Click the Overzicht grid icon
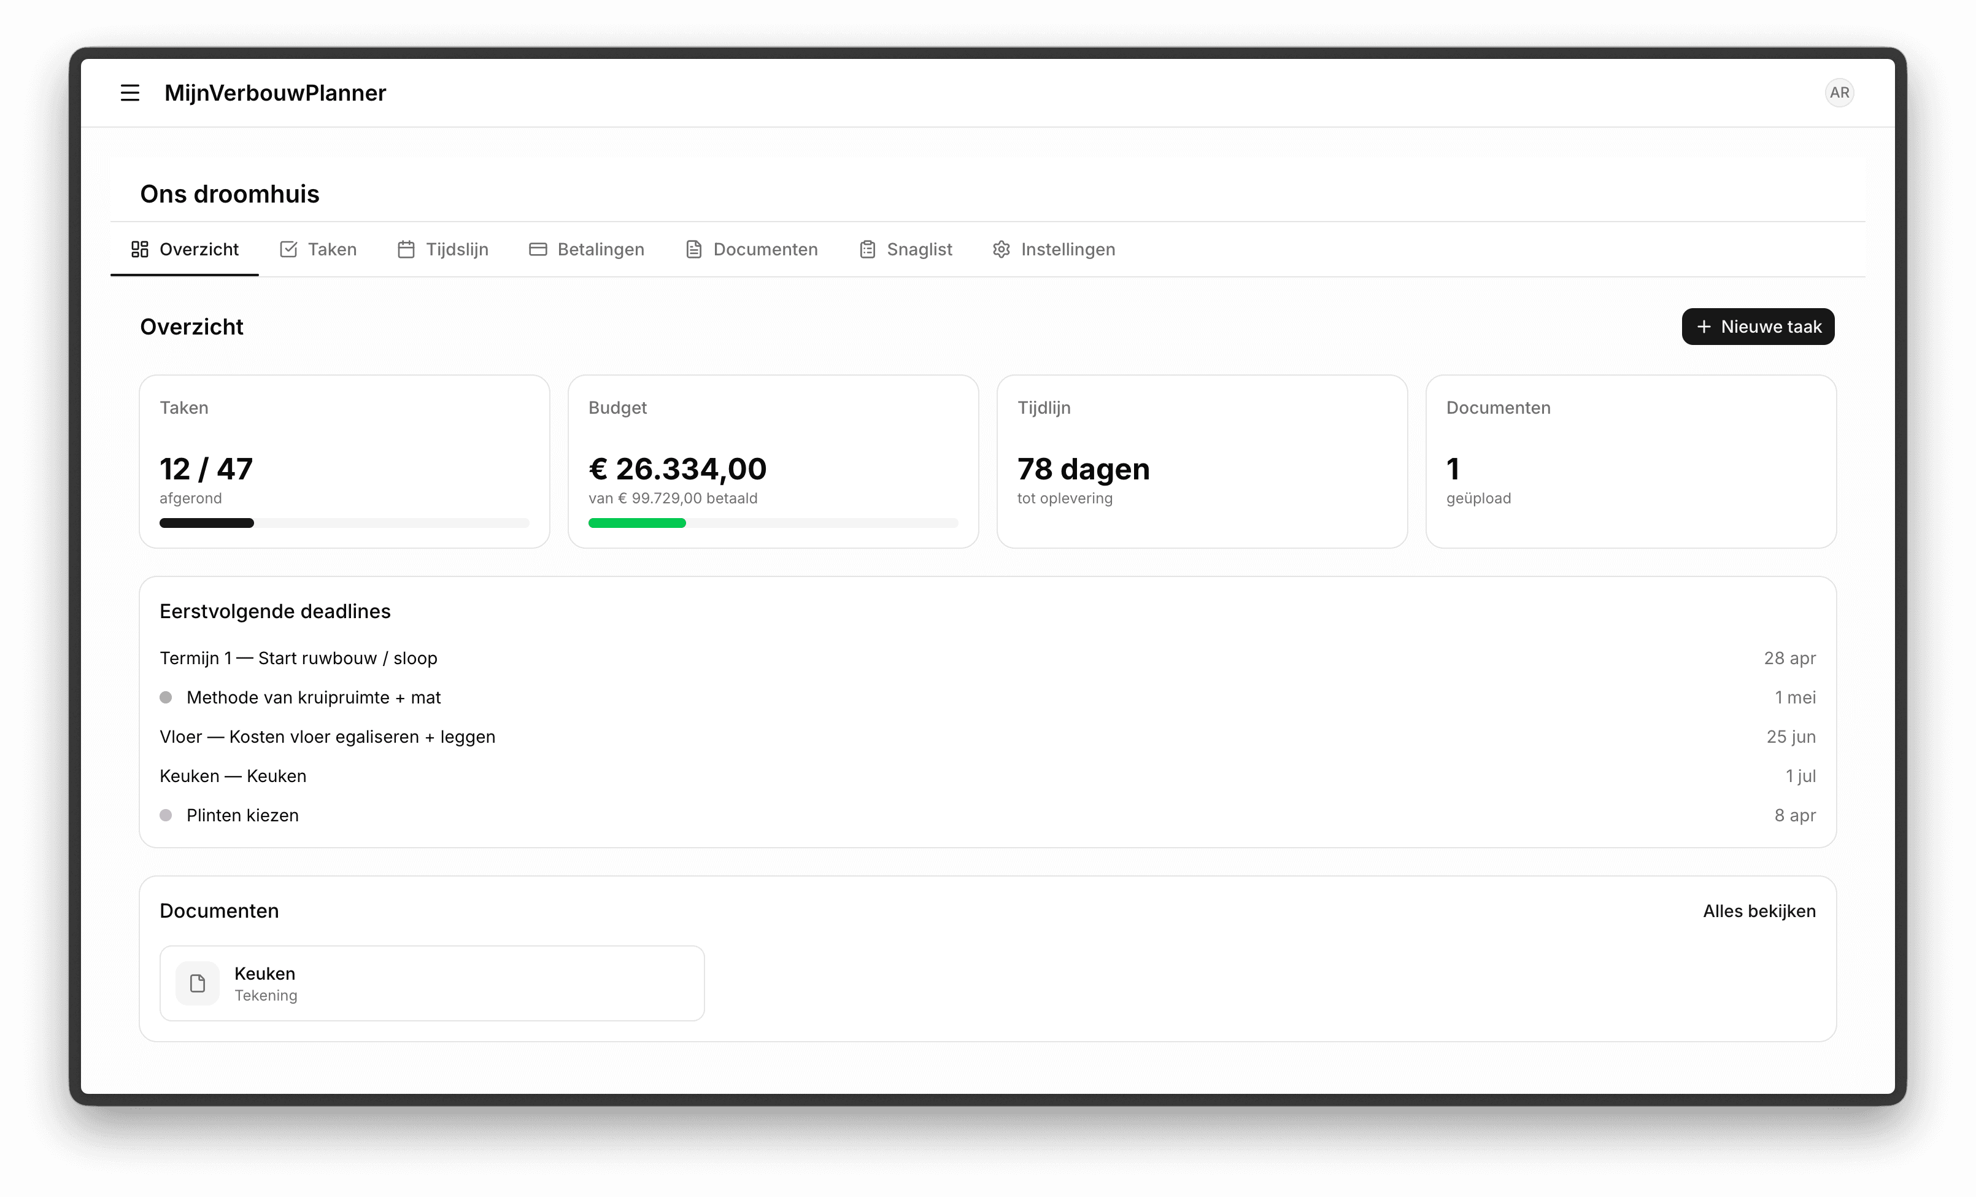The image size is (1976, 1197). [139, 249]
